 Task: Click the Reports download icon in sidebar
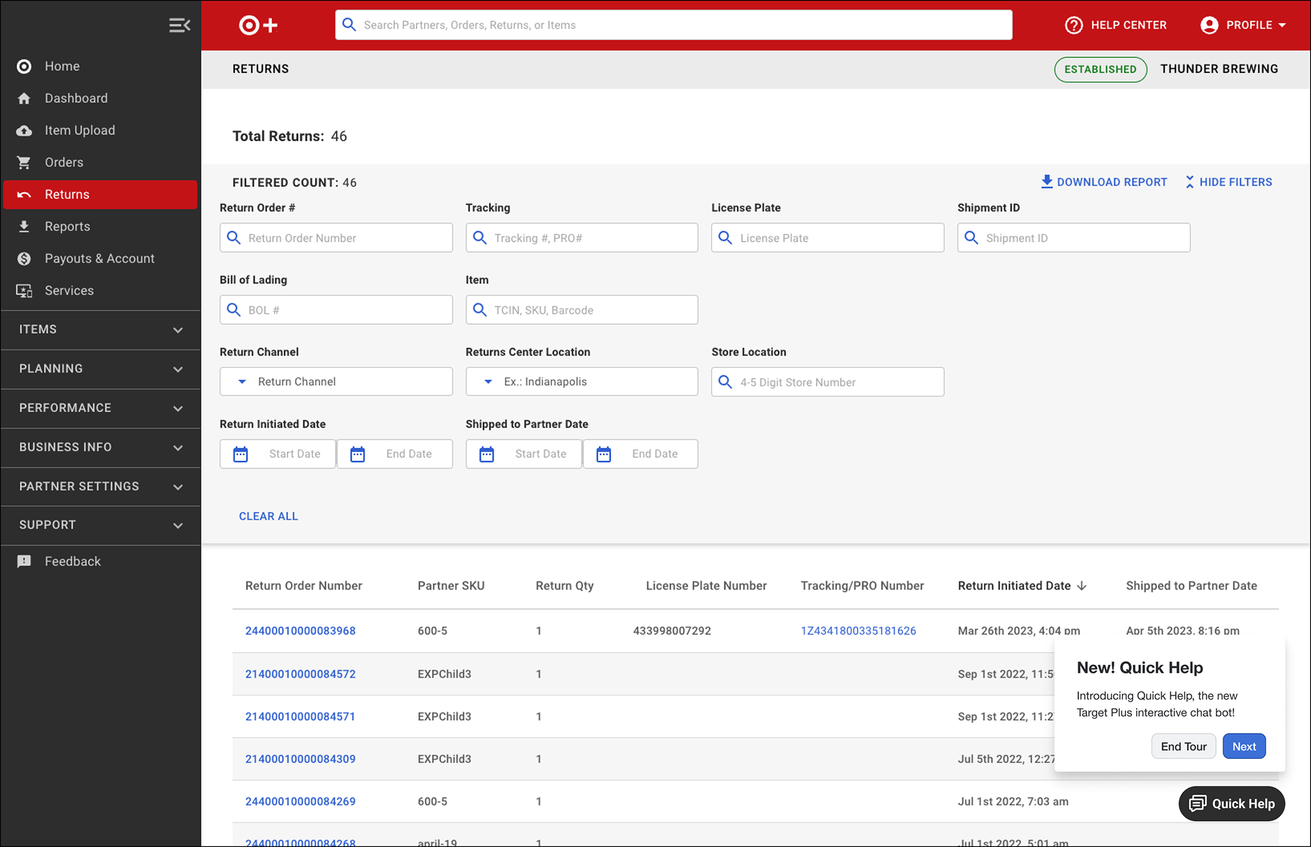tap(24, 227)
